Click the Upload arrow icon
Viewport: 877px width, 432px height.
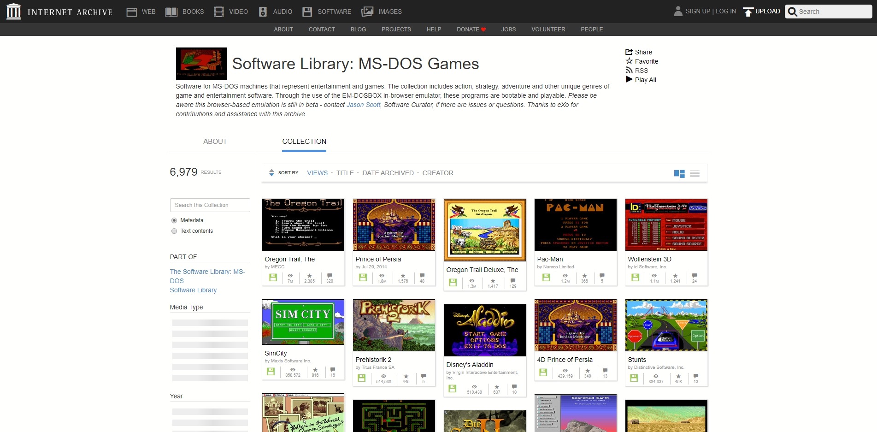click(x=748, y=12)
